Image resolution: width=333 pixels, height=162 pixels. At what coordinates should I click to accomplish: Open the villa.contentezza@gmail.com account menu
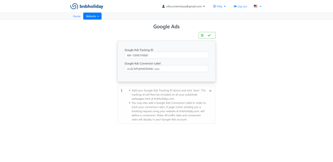pyautogui.click(x=184, y=6)
